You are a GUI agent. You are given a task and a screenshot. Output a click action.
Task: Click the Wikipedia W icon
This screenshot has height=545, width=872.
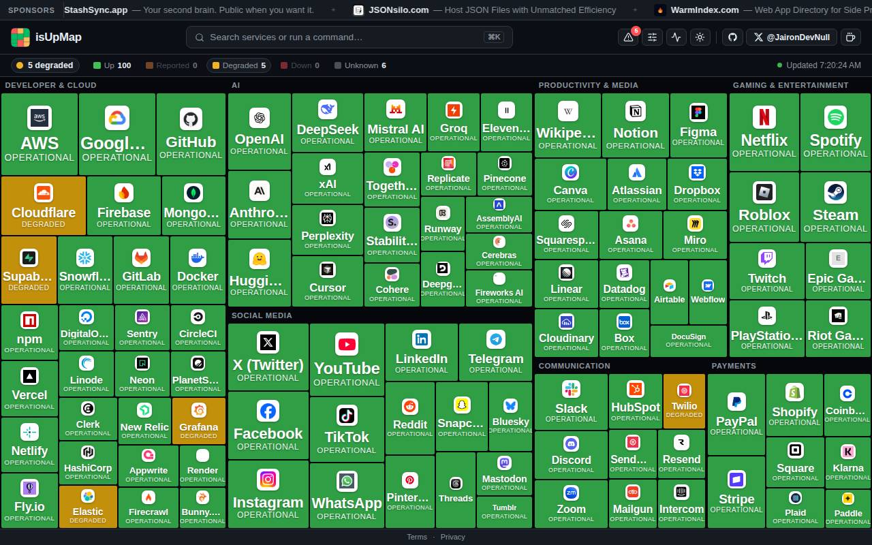tap(567, 111)
